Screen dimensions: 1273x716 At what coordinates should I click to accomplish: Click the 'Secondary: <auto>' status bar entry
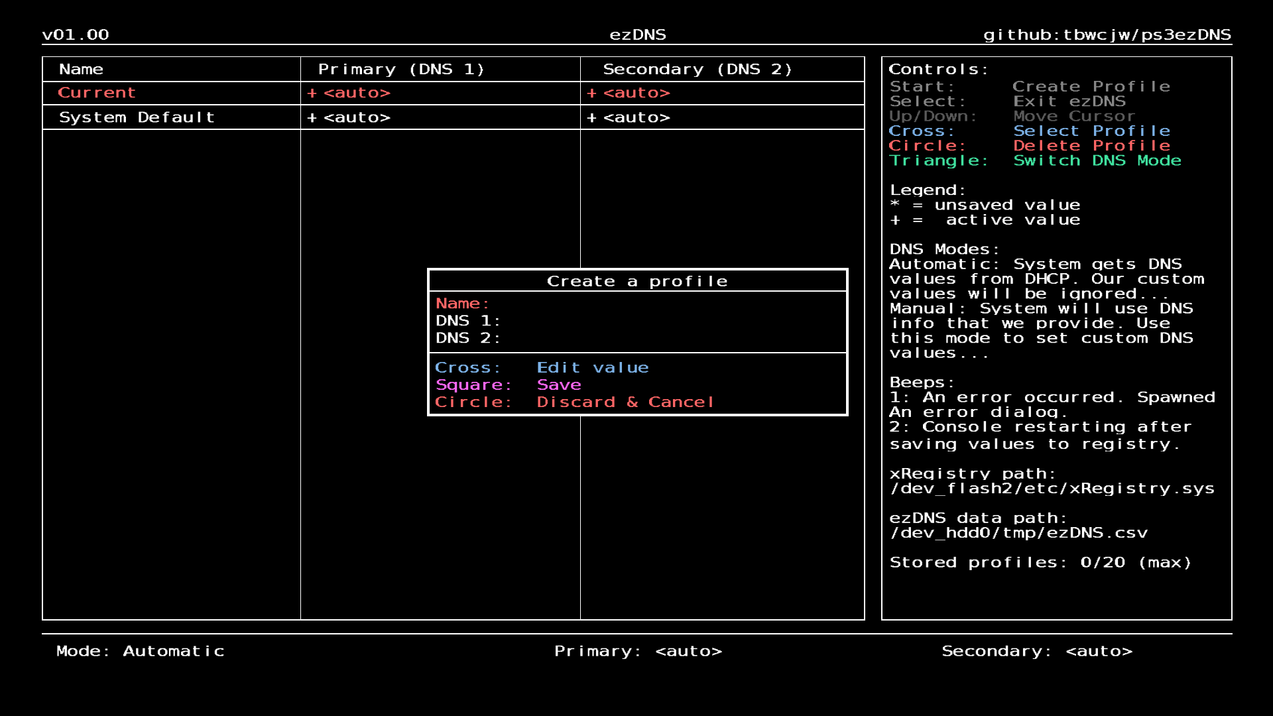coord(1038,651)
